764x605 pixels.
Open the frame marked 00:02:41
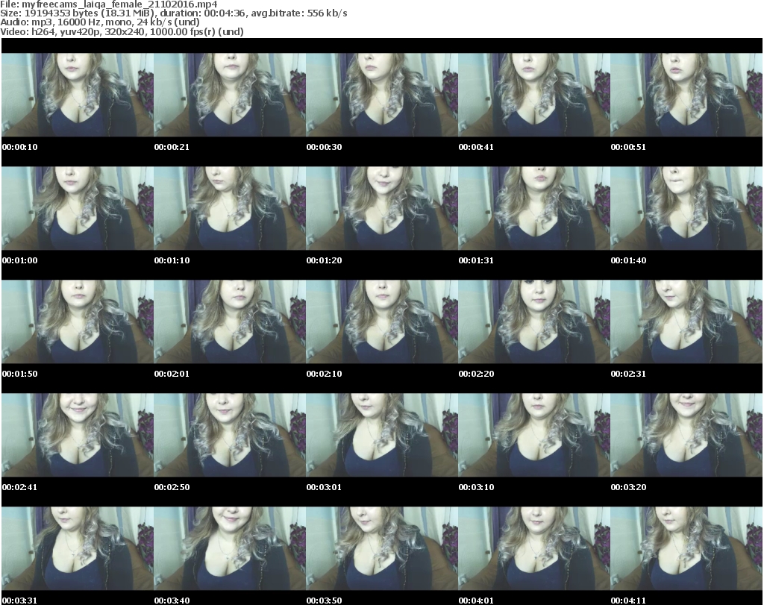click(x=78, y=435)
